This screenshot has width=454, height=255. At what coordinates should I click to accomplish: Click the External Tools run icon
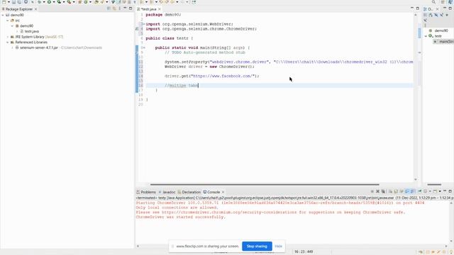click(x=70, y=2)
